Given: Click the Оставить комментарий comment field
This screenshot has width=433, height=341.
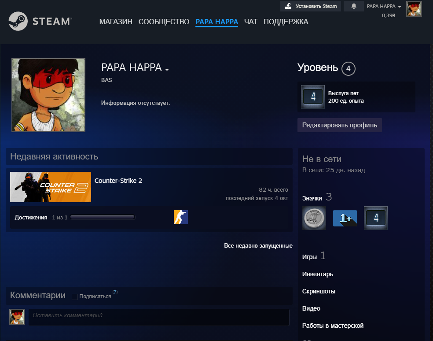Looking at the screenshot, I should pyautogui.click(x=159, y=317).
